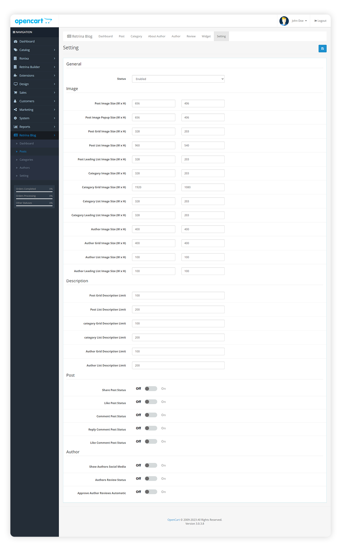Open the Status dropdown in General

click(x=178, y=79)
